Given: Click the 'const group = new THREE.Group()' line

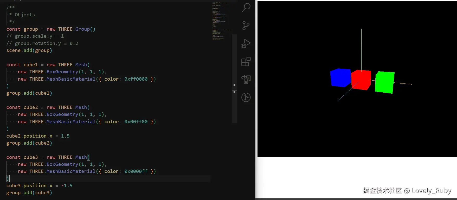Looking at the screenshot, I should click(51, 29).
